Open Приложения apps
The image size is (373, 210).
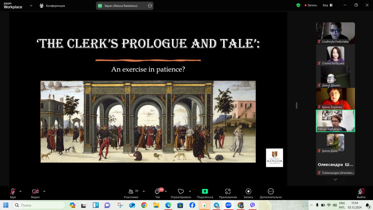pos(228,193)
